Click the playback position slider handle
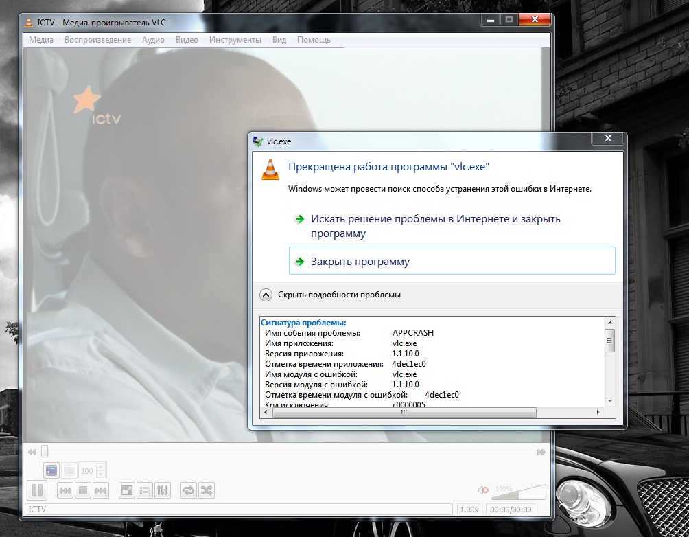 (x=45, y=451)
